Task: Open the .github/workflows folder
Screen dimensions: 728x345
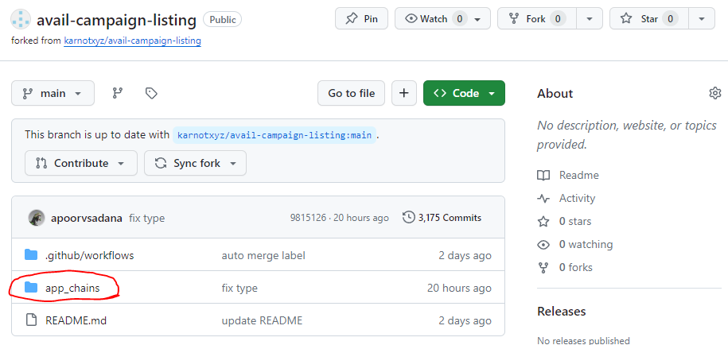Action: pos(90,255)
